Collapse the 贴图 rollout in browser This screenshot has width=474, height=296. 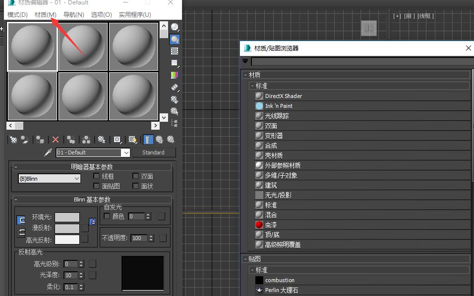point(245,259)
